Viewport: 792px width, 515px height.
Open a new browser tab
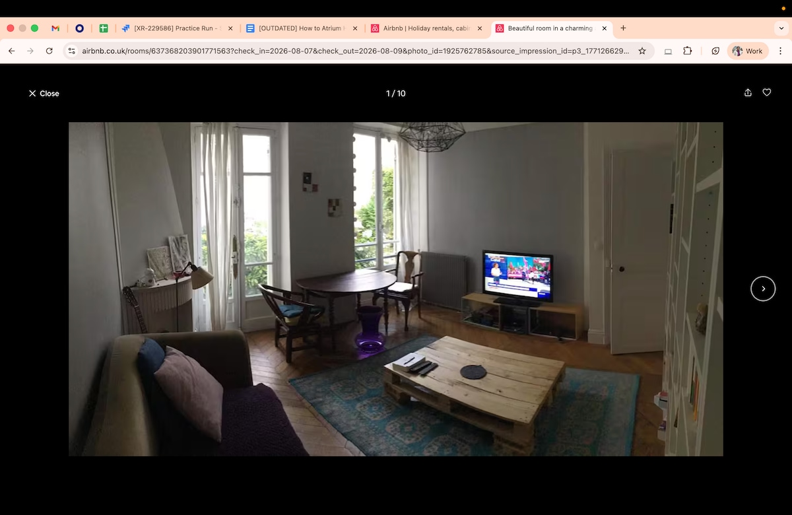pos(623,28)
